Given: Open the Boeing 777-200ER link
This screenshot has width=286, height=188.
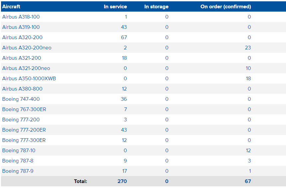Looking at the screenshot, I should pyautogui.click(x=24, y=130).
